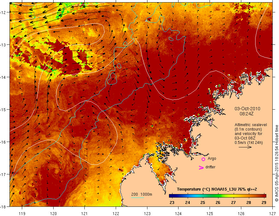Click the longitude axis label '120'
The width and height of the screenshot is (279, 216).
coord(53,213)
